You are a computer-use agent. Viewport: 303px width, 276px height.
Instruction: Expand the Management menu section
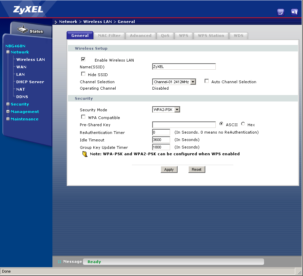(8, 112)
